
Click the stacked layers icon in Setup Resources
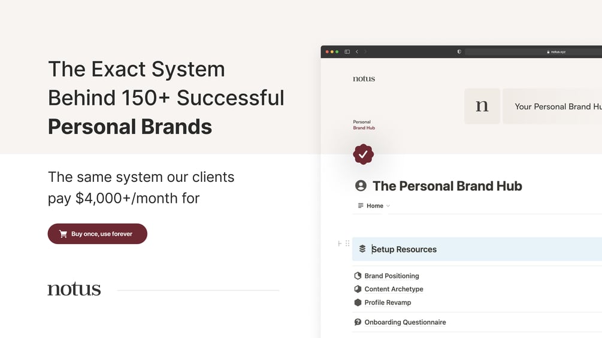[x=362, y=249]
